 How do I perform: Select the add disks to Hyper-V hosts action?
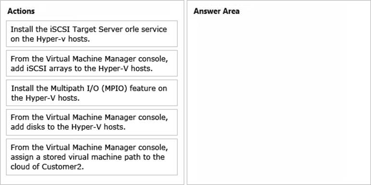pyautogui.click(x=92, y=122)
